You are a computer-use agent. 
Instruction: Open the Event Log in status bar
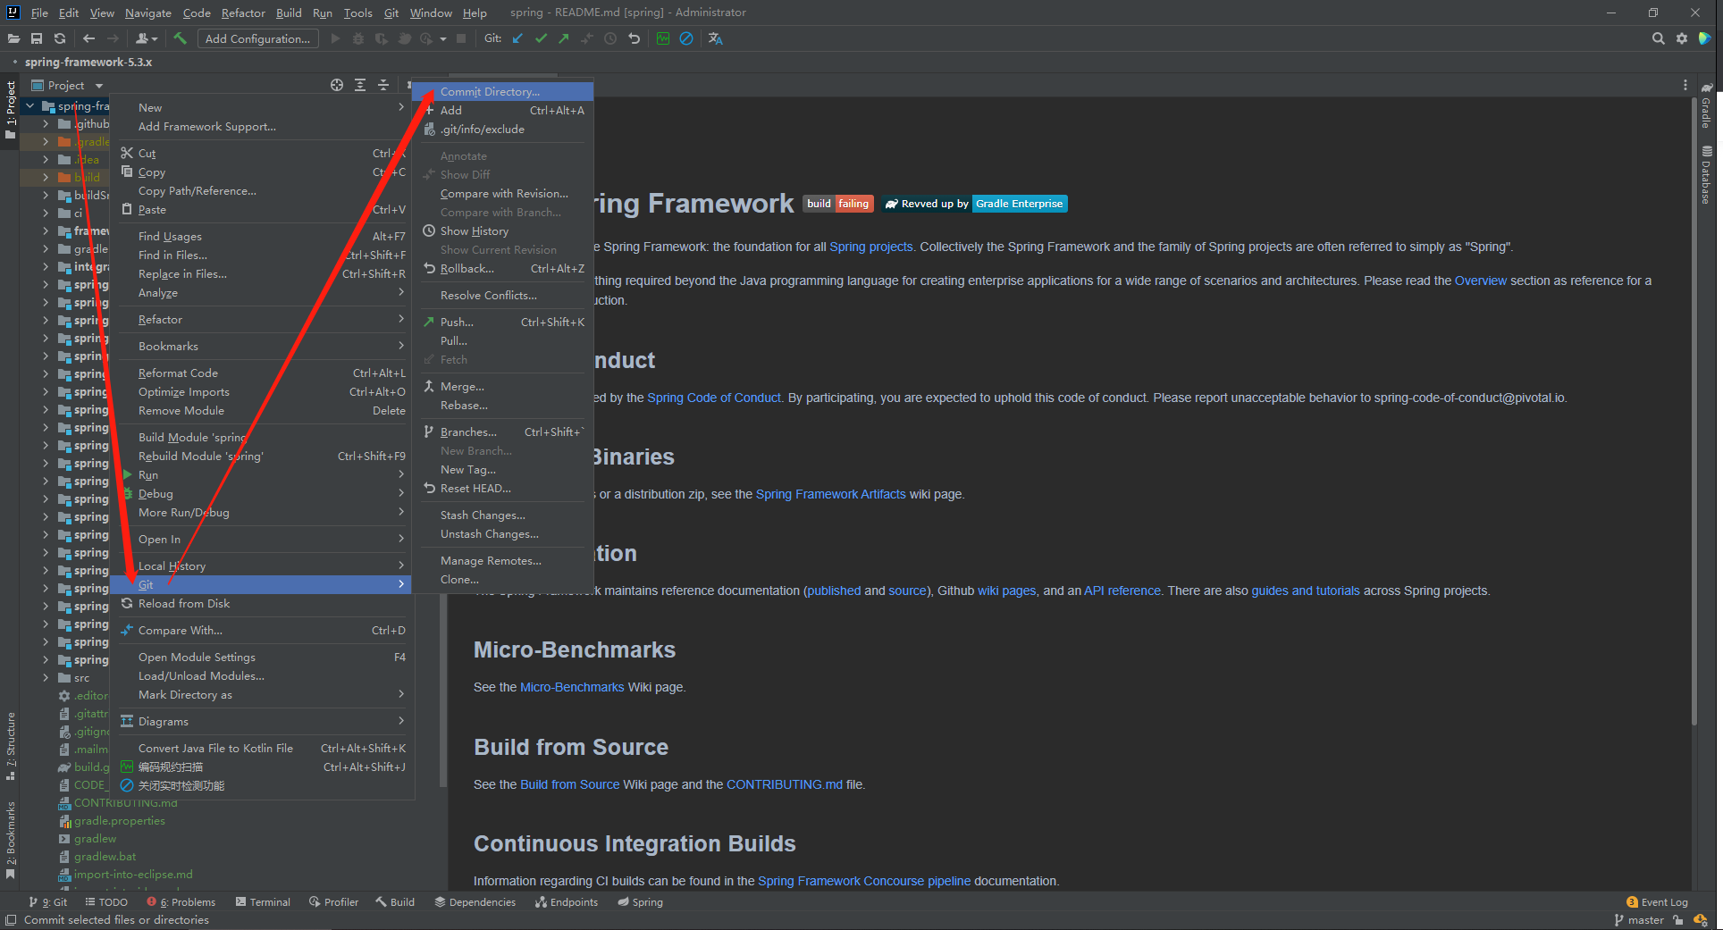pyautogui.click(x=1657, y=902)
